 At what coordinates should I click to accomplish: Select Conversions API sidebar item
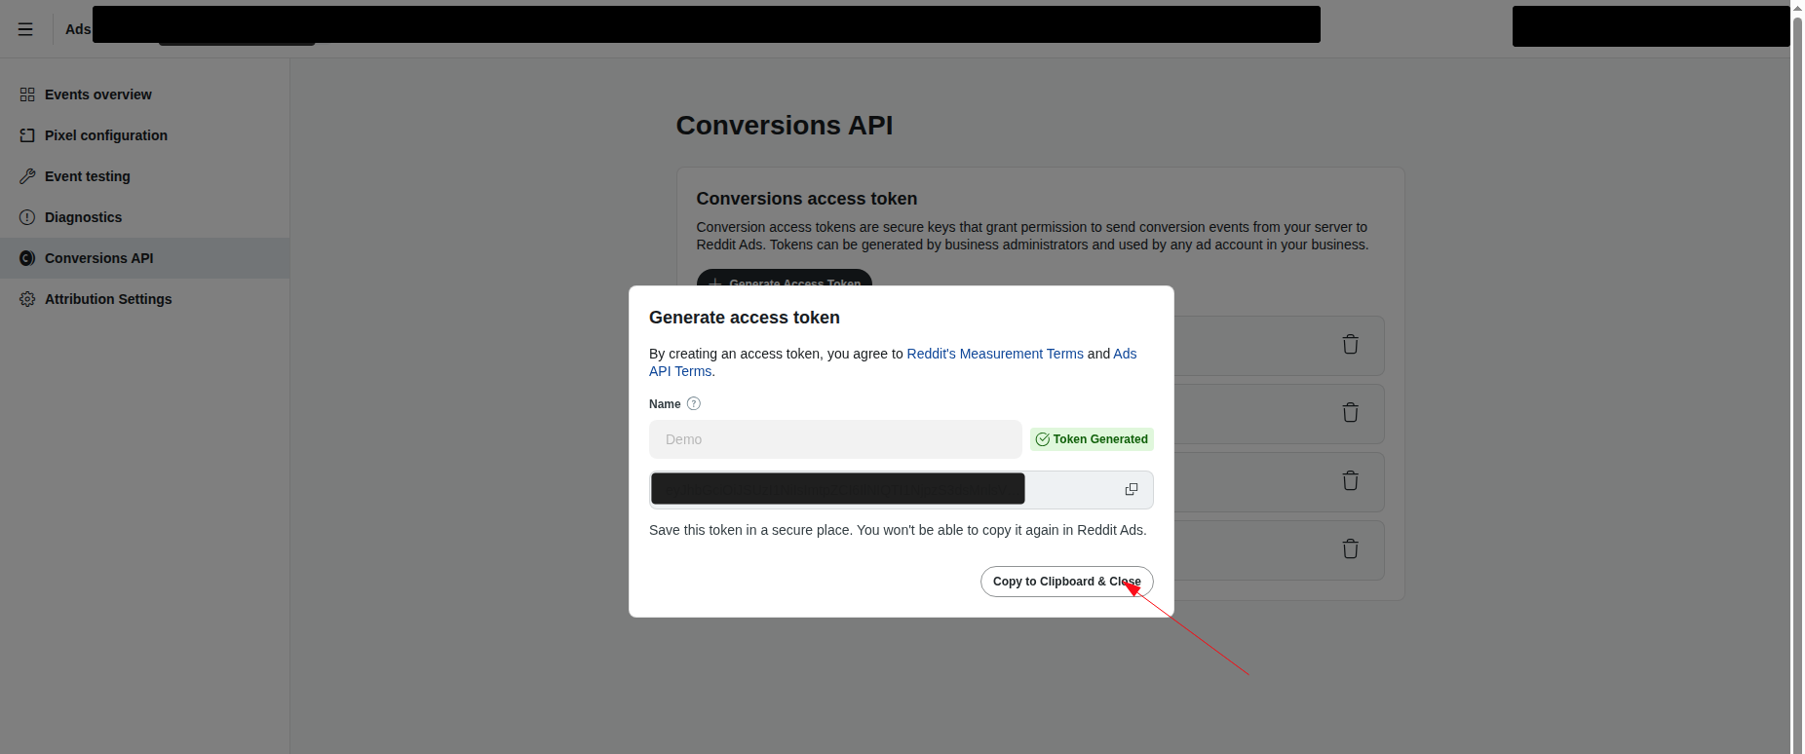click(x=144, y=258)
